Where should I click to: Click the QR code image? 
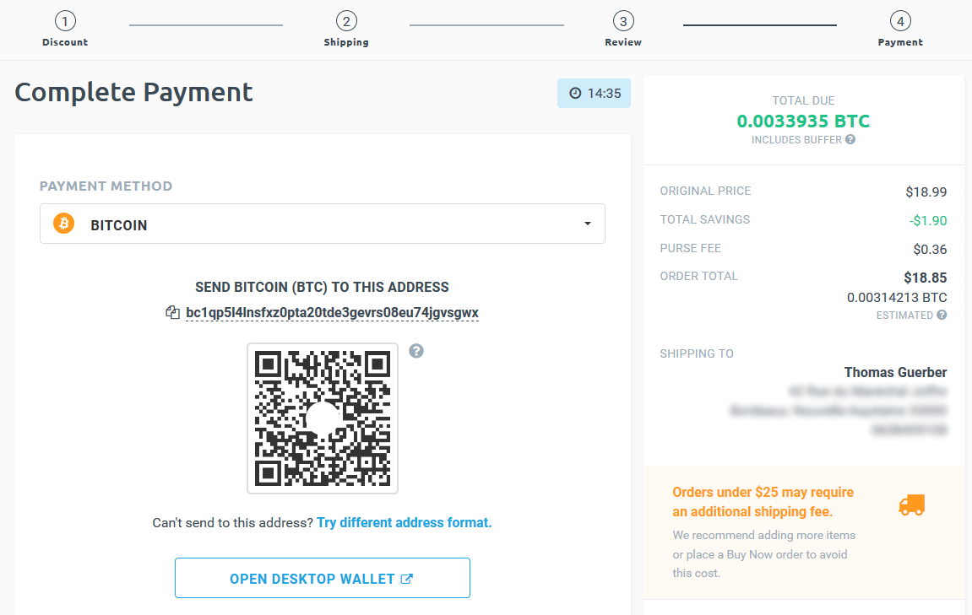pos(323,418)
